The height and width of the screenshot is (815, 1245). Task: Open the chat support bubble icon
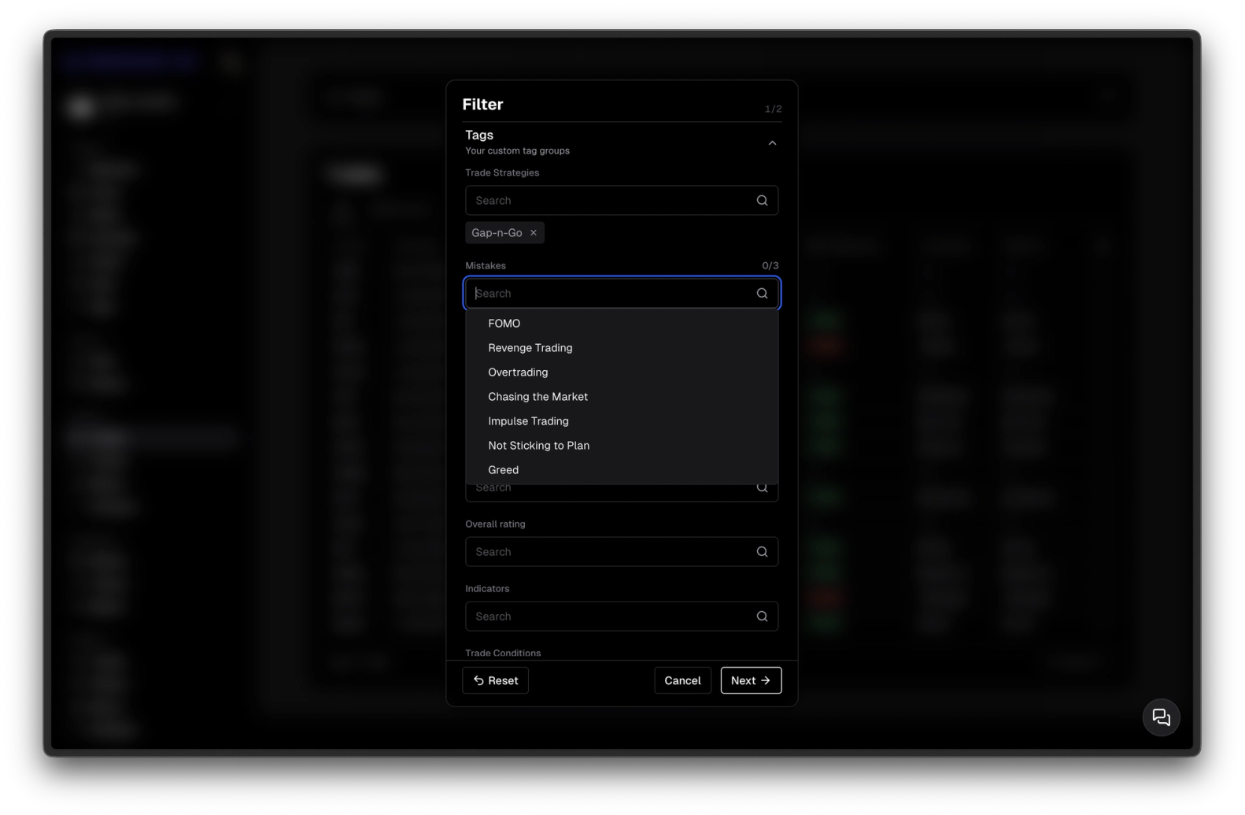coord(1161,717)
